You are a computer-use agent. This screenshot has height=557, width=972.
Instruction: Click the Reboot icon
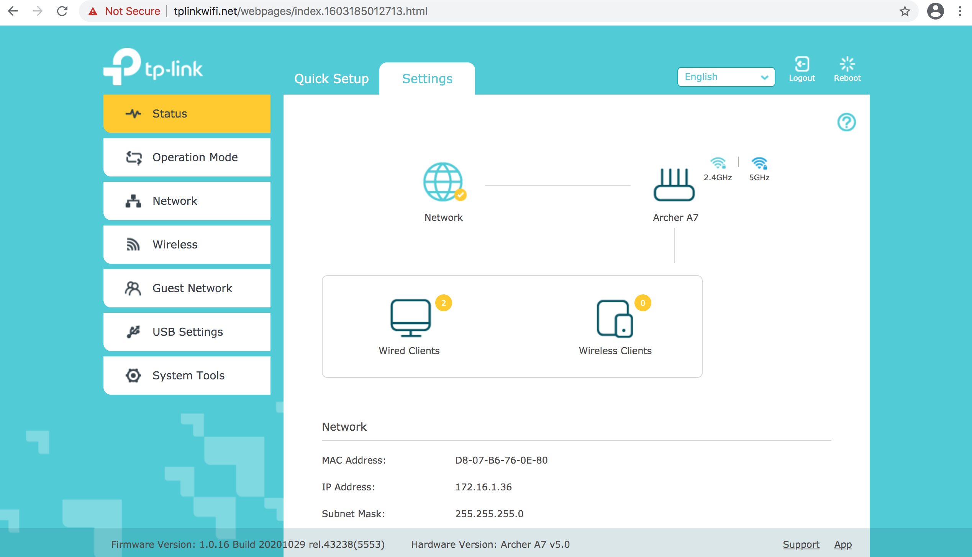(x=847, y=64)
